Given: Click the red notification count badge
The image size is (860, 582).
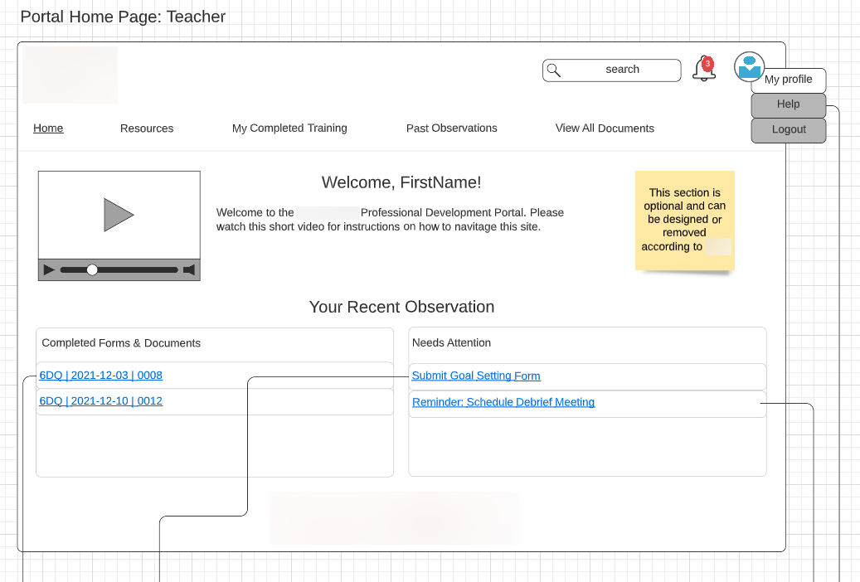Looking at the screenshot, I should click(707, 64).
